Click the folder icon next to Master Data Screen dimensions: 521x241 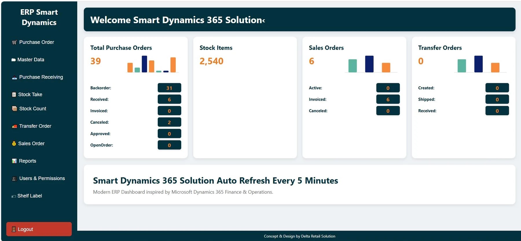pyautogui.click(x=13, y=60)
